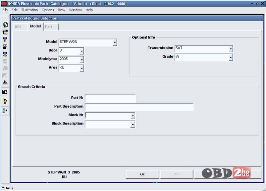This screenshot has height=191, width=266.
Task: Confirm selection with the Ok button
Action: 142,174
